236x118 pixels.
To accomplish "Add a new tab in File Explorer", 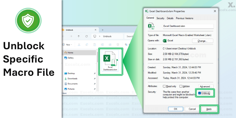I will pyautogui.click(x=102, y=30).
